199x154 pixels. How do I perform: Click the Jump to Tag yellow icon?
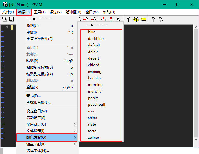tap(143, 19)
